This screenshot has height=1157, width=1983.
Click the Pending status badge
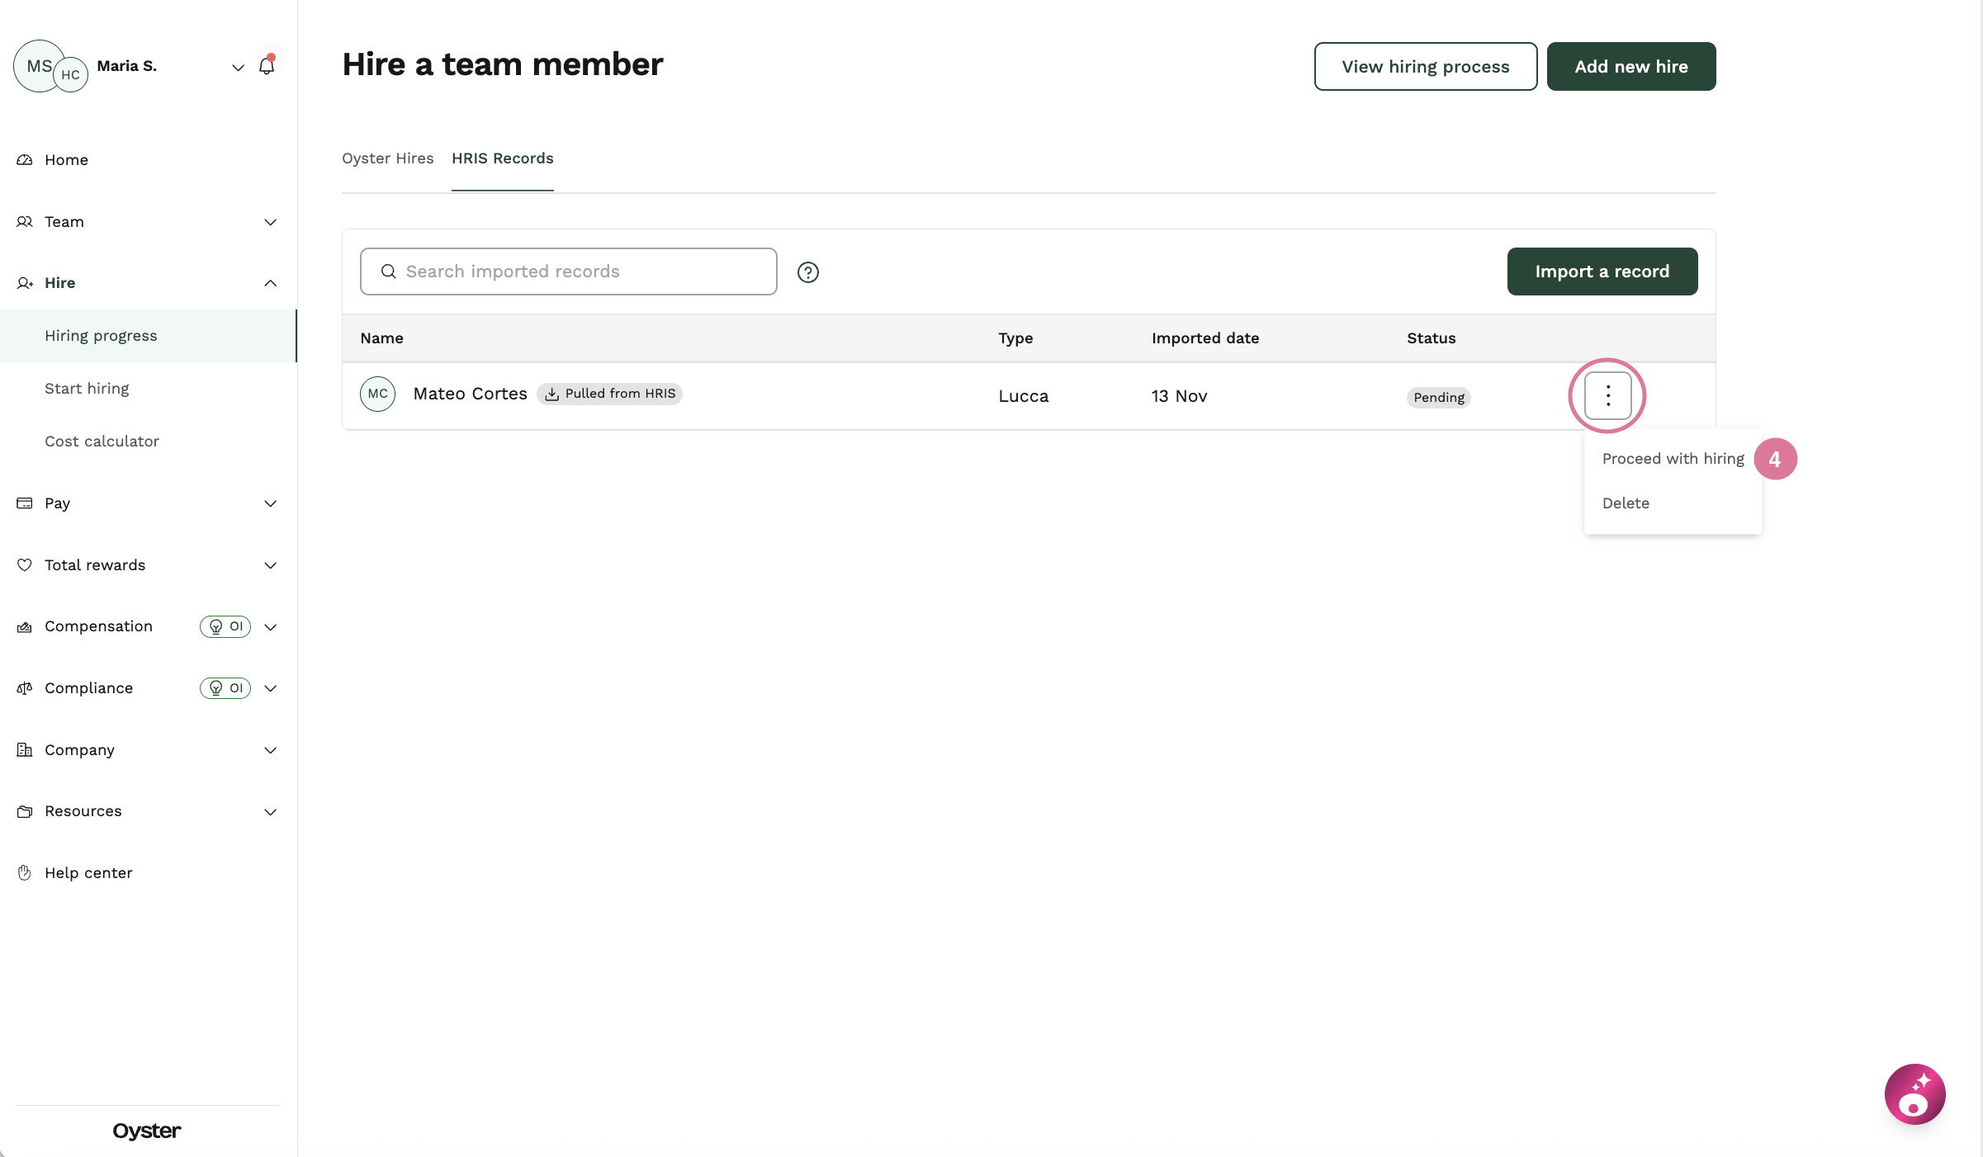(x=1439, y=398)
